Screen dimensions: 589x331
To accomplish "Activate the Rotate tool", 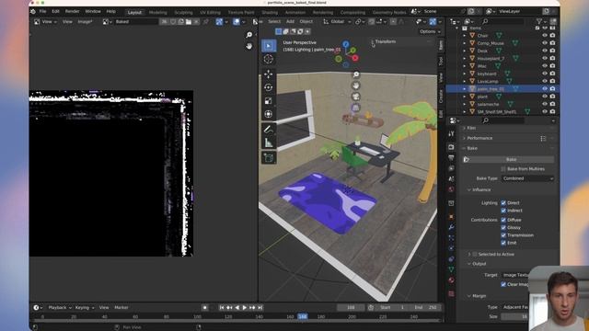I will (x=269, y=87).
